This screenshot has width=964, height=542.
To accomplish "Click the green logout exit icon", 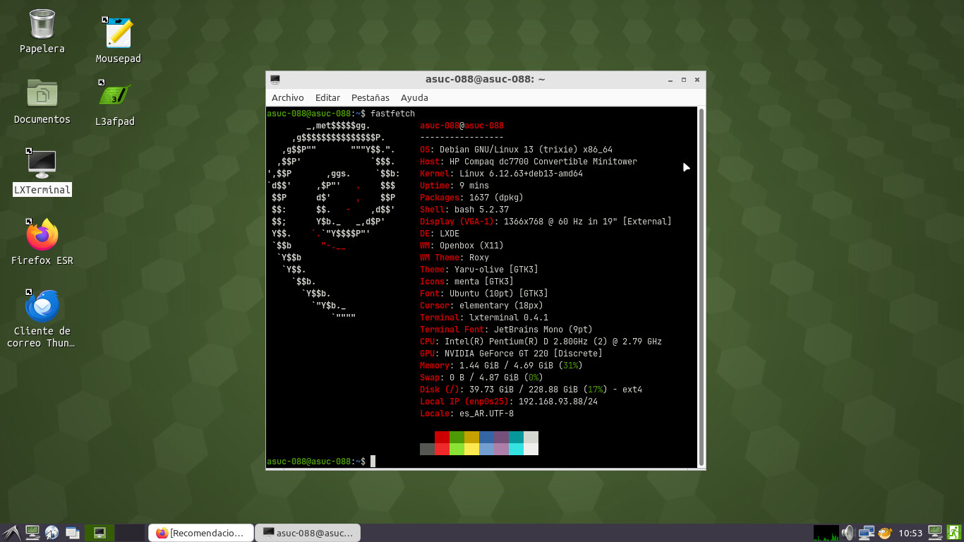I will (954, 533).
